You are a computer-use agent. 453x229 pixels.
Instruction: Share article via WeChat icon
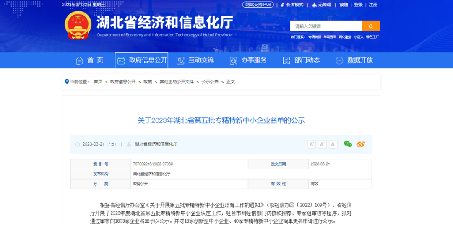tap(348, 144)
